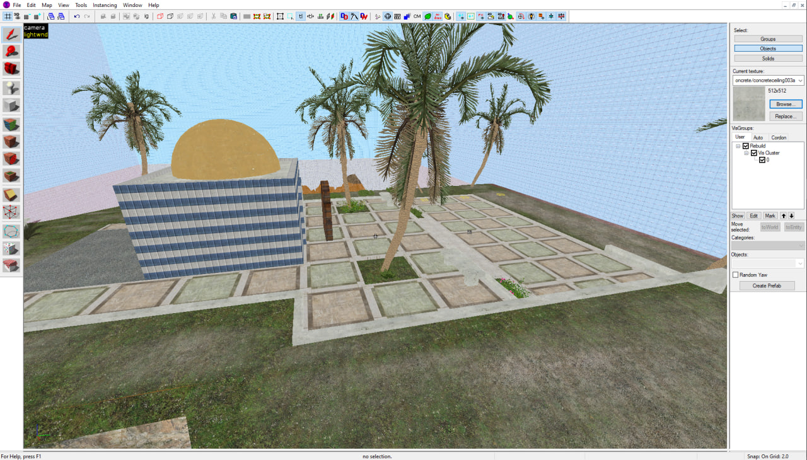
Task: Collapse the Rebuild tree node
Action: click(x=738, y=146)
